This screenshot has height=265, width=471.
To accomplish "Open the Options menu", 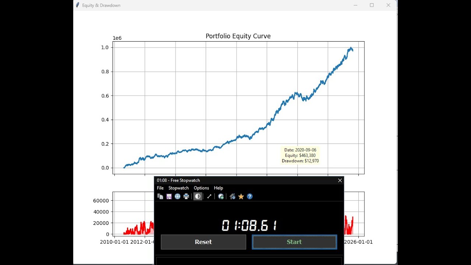I will coord(201,188).
